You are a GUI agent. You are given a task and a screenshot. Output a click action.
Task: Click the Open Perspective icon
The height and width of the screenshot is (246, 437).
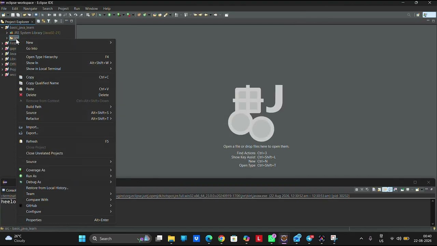418,15
